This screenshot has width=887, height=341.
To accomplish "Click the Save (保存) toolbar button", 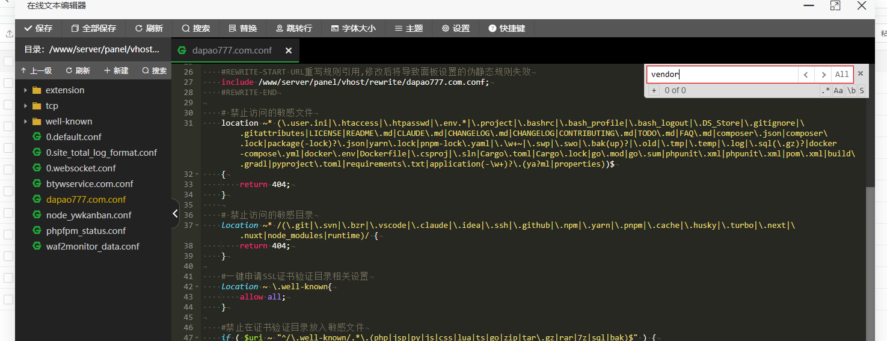I will (x=38, y=28).
